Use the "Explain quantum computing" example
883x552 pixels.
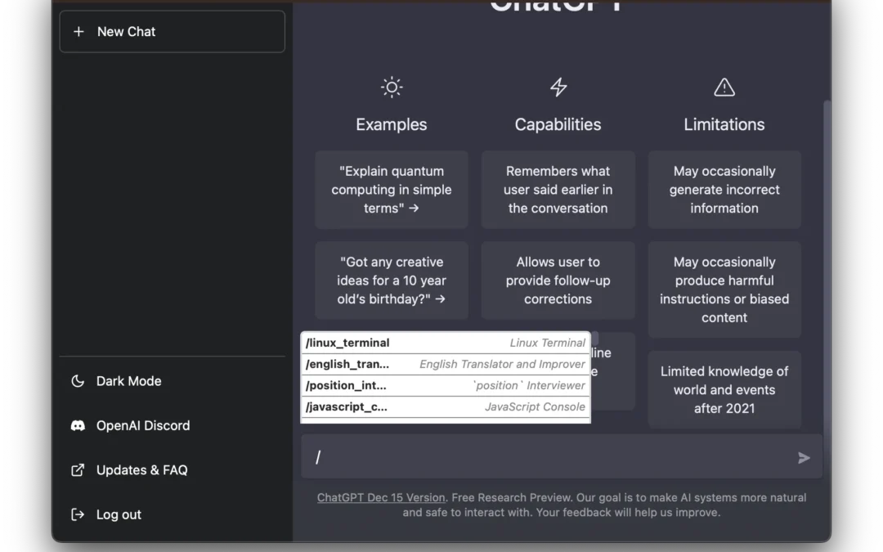pyautogui.click(x=392, y=189)
